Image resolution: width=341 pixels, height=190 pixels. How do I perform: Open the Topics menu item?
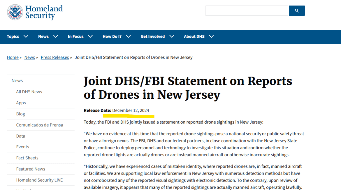click(13, 36)
